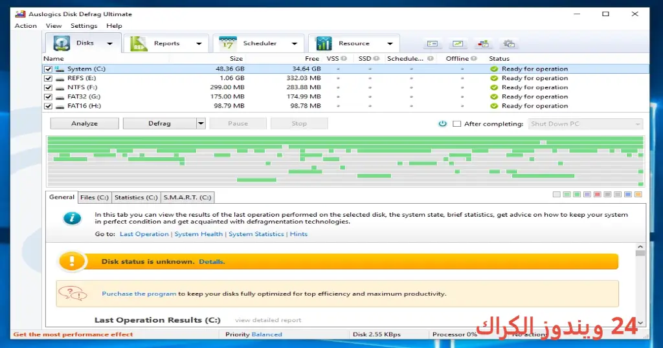Open the View menu
Image resolution: width=663 pixels, height=348 pixels.
tap(54, 26)
